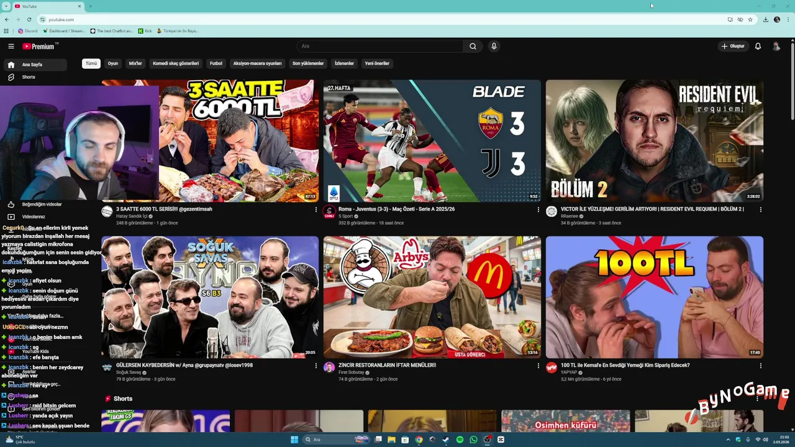The height and width of the screenshot is (447, 795).
Task: Click the YouTube Premium logo
Action: coord(39,46)
